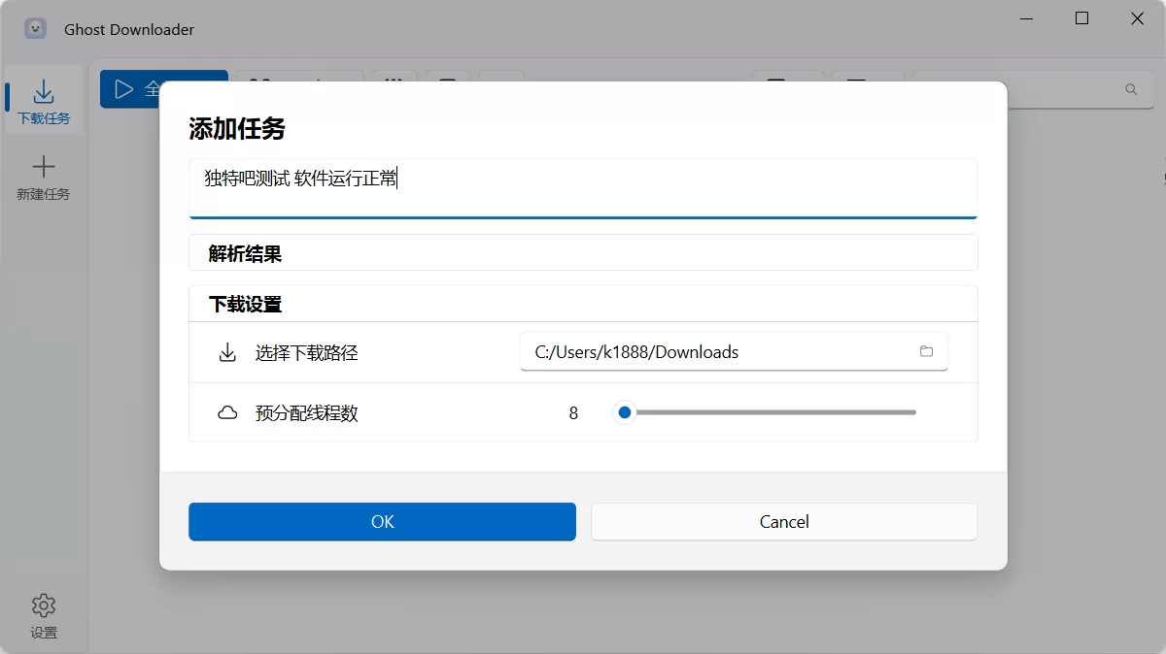Select the 下载任务 icon in the sidebar
The height and width of the screenshot is (654, 1166).
[x=44, y=88]
